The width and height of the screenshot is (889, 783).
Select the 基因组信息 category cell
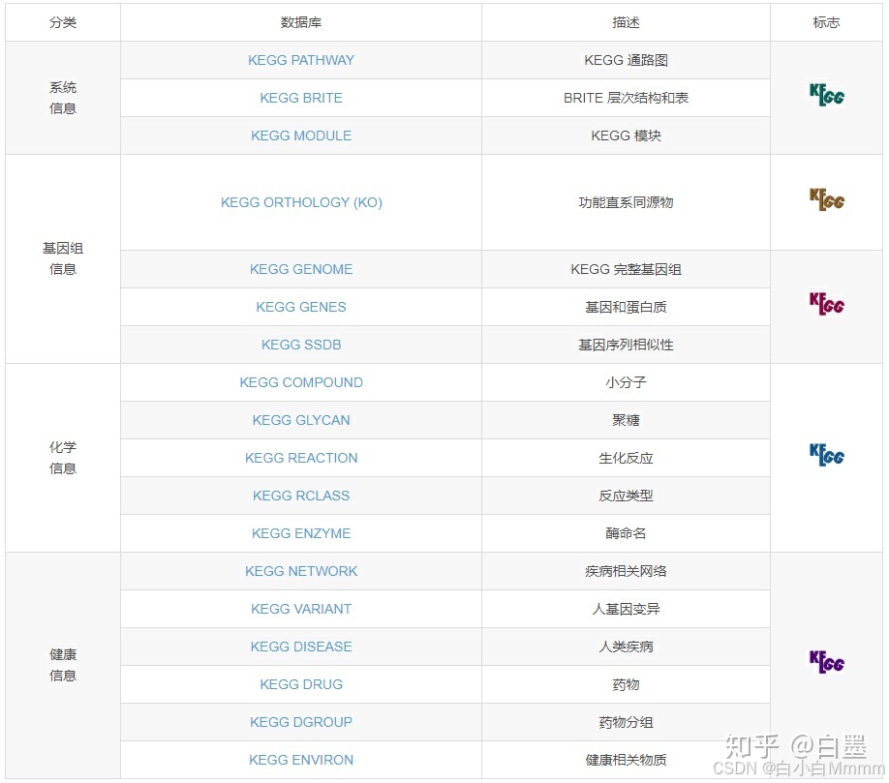pos(63,259)
